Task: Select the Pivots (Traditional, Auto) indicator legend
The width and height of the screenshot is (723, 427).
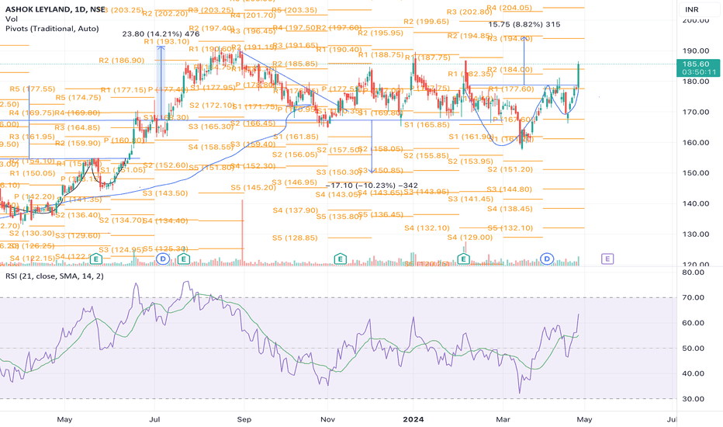Action: pos(52,29)
